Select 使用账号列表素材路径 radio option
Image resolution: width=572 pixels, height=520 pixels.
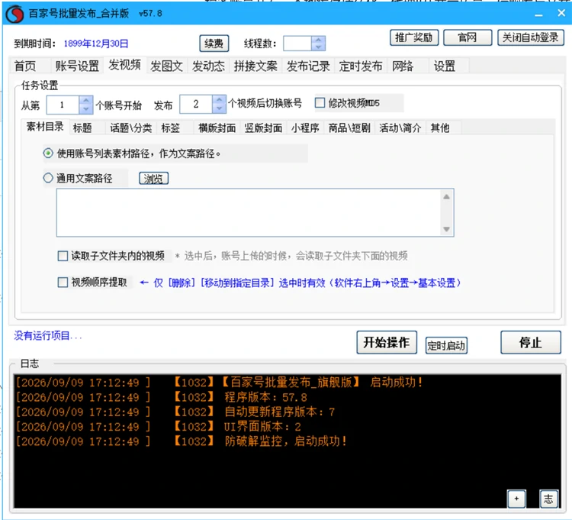coord(48,153)
